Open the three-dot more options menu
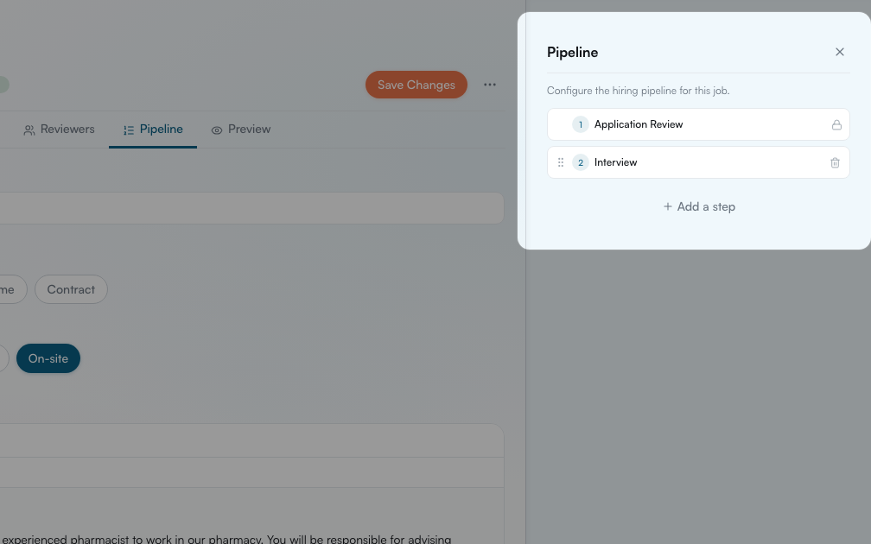The image size is (871, 544). coord(489,85)
